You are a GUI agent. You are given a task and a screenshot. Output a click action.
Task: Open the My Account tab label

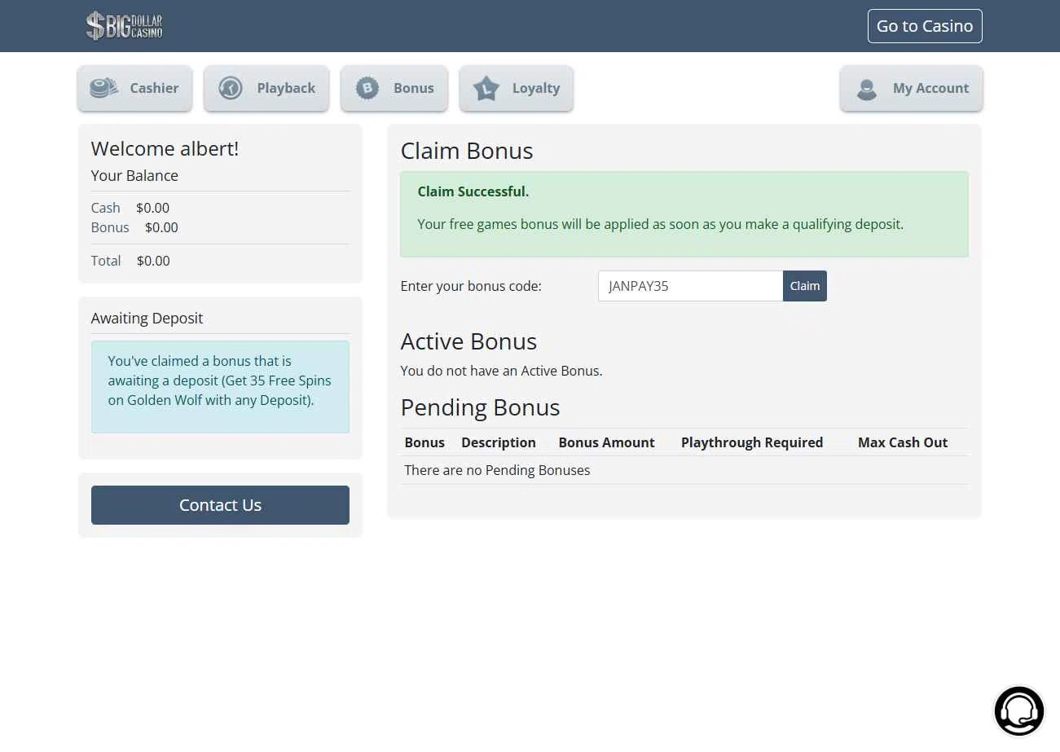[x=931, y=88]
